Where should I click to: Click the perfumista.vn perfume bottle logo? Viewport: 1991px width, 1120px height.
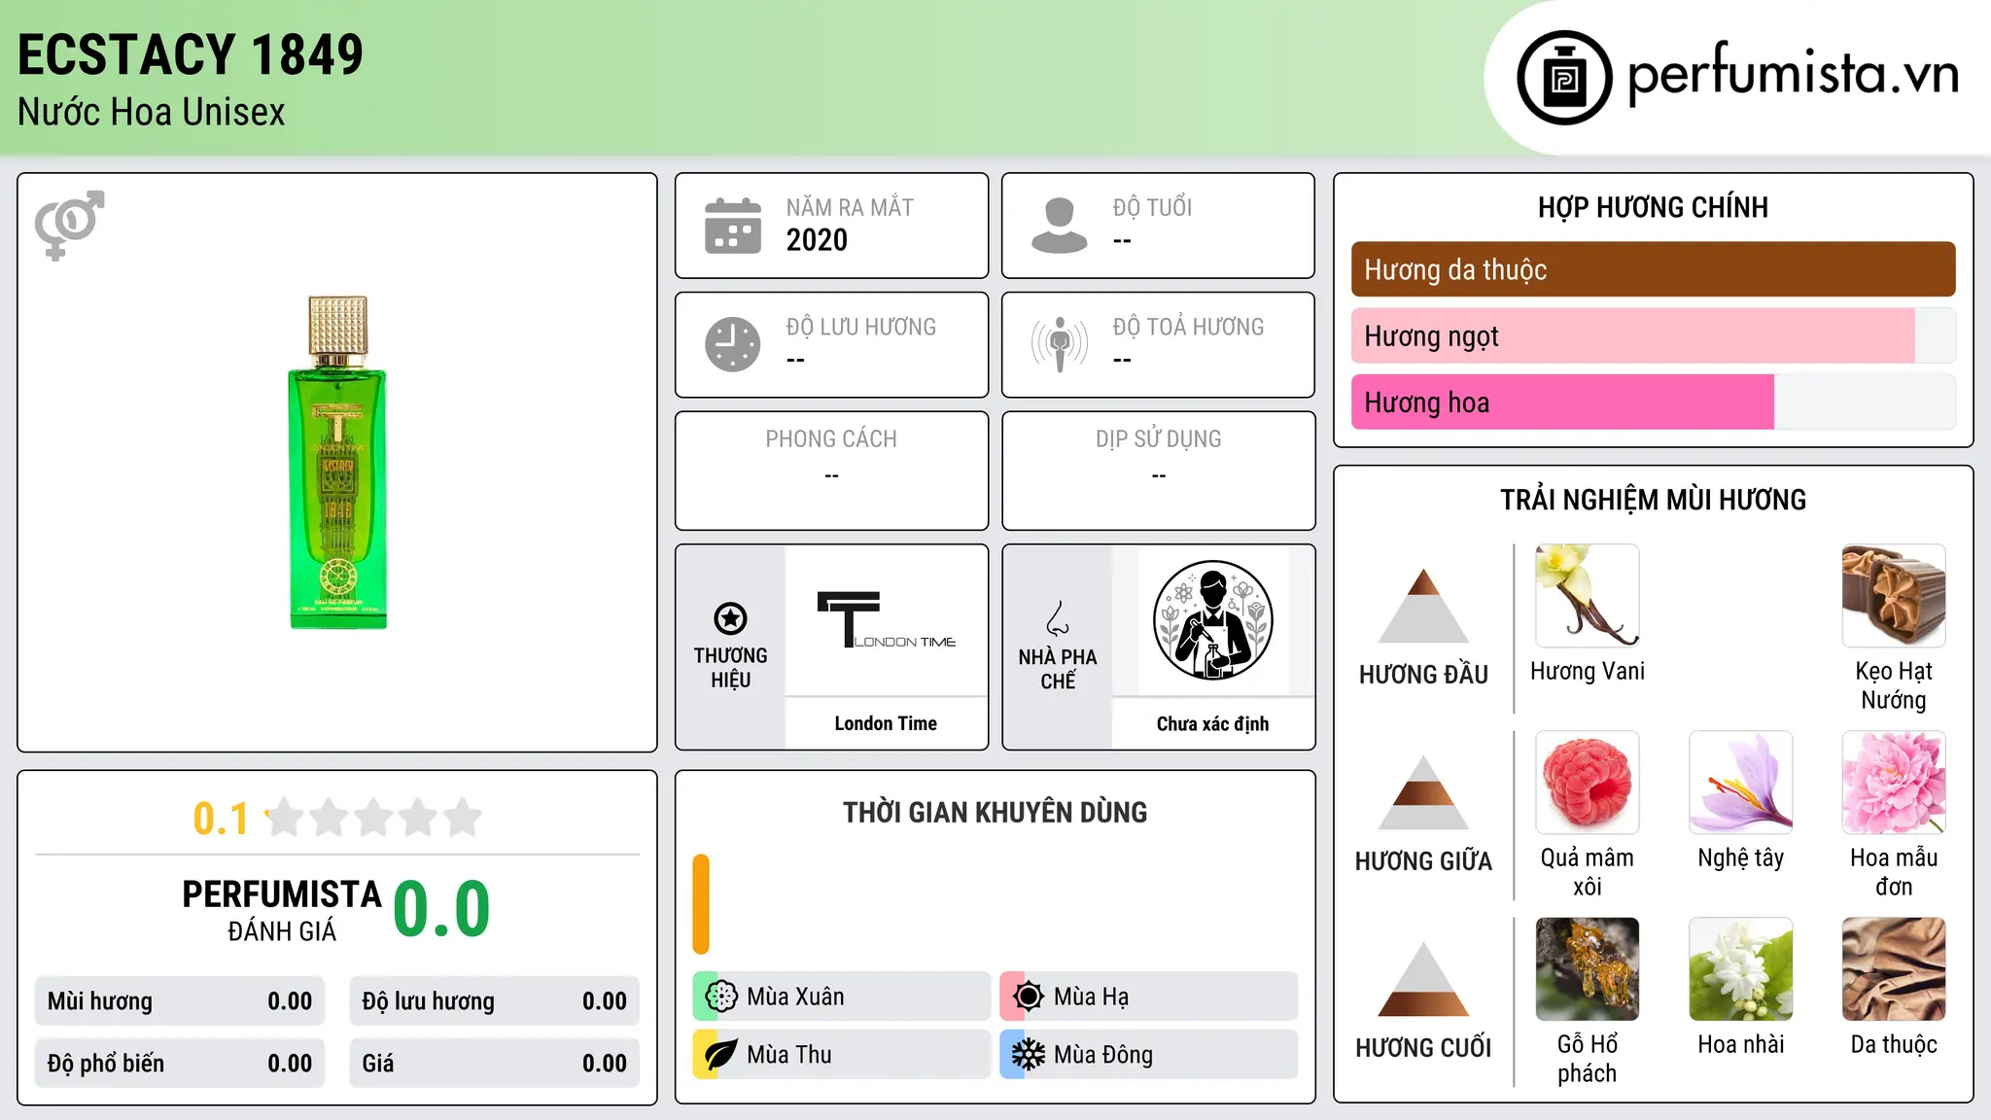click(1564, 78)
